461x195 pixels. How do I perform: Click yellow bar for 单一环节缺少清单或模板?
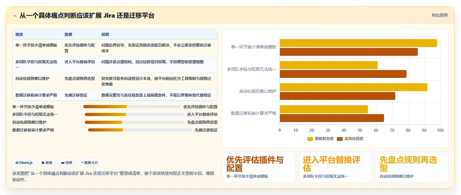point(358,43)
